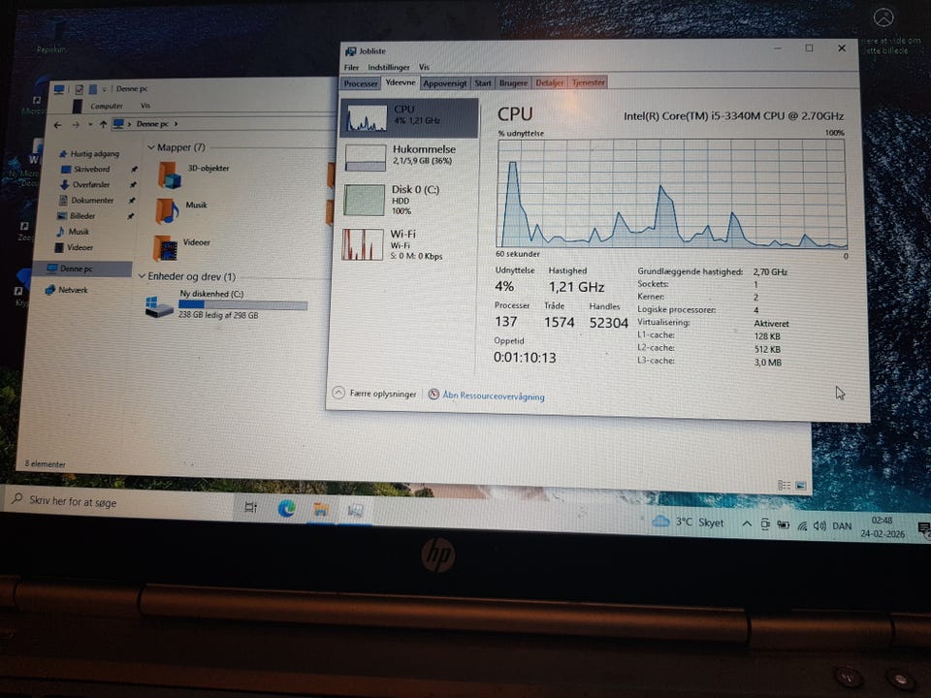Click the battery tray icon
The image size is (931, 698).
(x=784, y=524)
